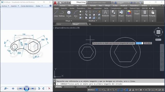The height and width of the screenshot is (92, 165).
Task: Start slideshow in Photo Viewer
Action: point(27,88)
